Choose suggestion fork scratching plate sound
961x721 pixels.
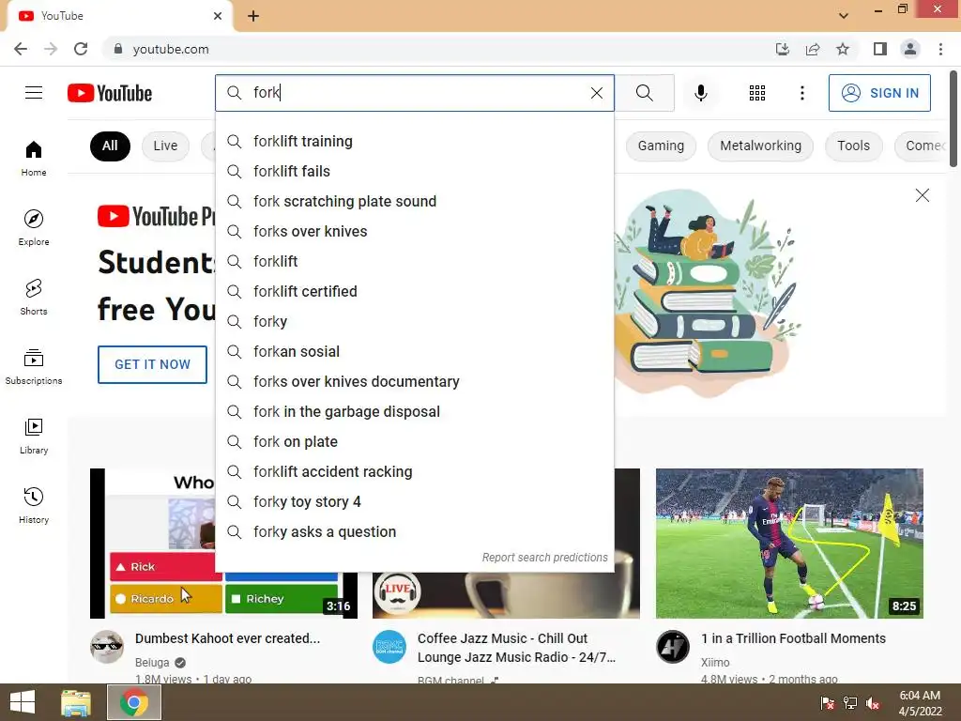[x=415, y=201]
